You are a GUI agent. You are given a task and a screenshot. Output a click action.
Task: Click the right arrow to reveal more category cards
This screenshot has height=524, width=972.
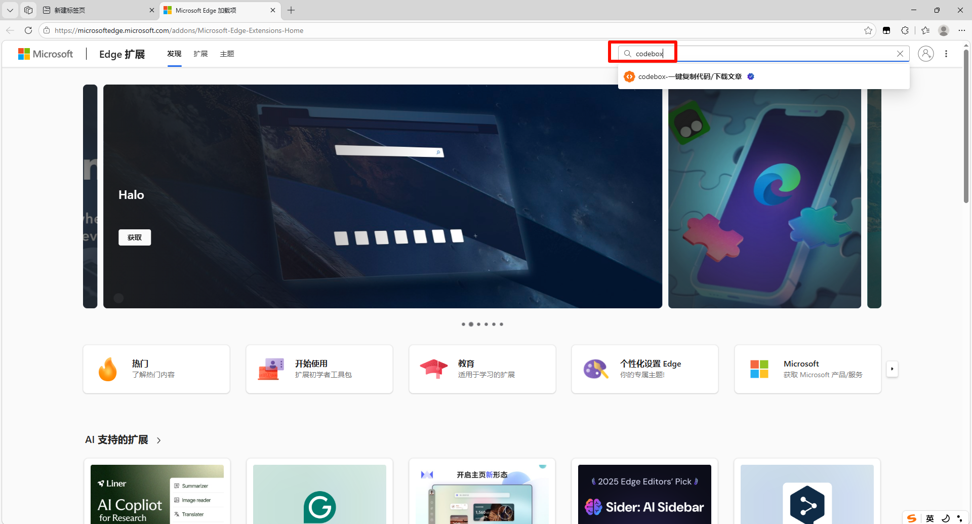point(892,369)
